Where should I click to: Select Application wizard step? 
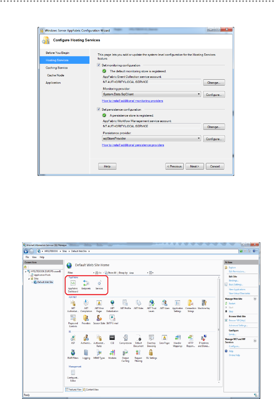pos(53,83)
